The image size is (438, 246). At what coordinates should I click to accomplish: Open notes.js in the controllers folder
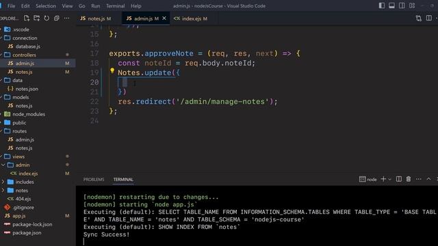(24, 72)
